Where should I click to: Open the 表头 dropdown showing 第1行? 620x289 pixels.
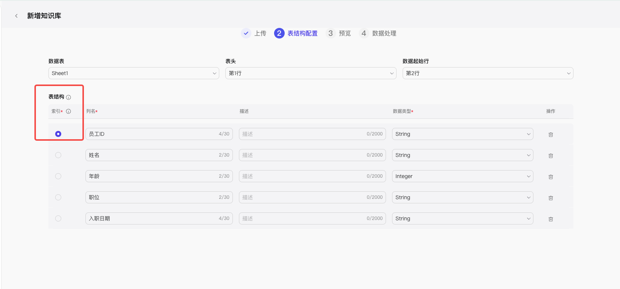pyautogui.click(x=311, y=73)
